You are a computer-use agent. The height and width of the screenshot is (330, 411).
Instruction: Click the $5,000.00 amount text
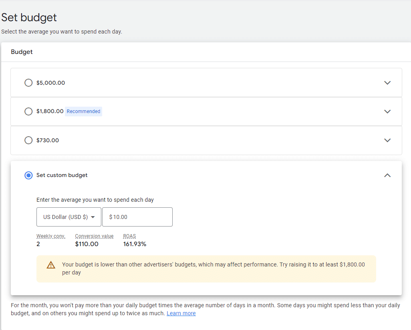click(x=50, y=83)
